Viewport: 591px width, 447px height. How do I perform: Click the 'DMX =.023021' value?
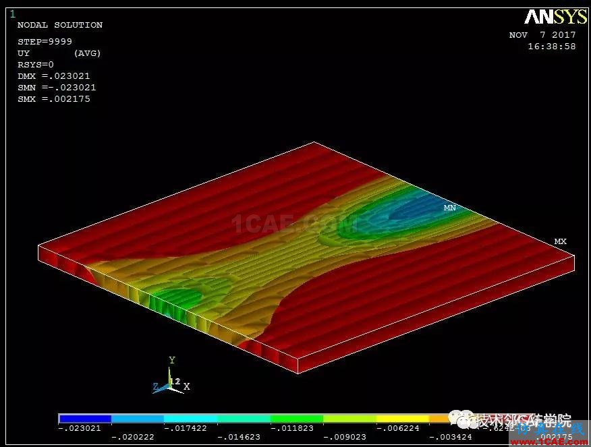point(53,76)
